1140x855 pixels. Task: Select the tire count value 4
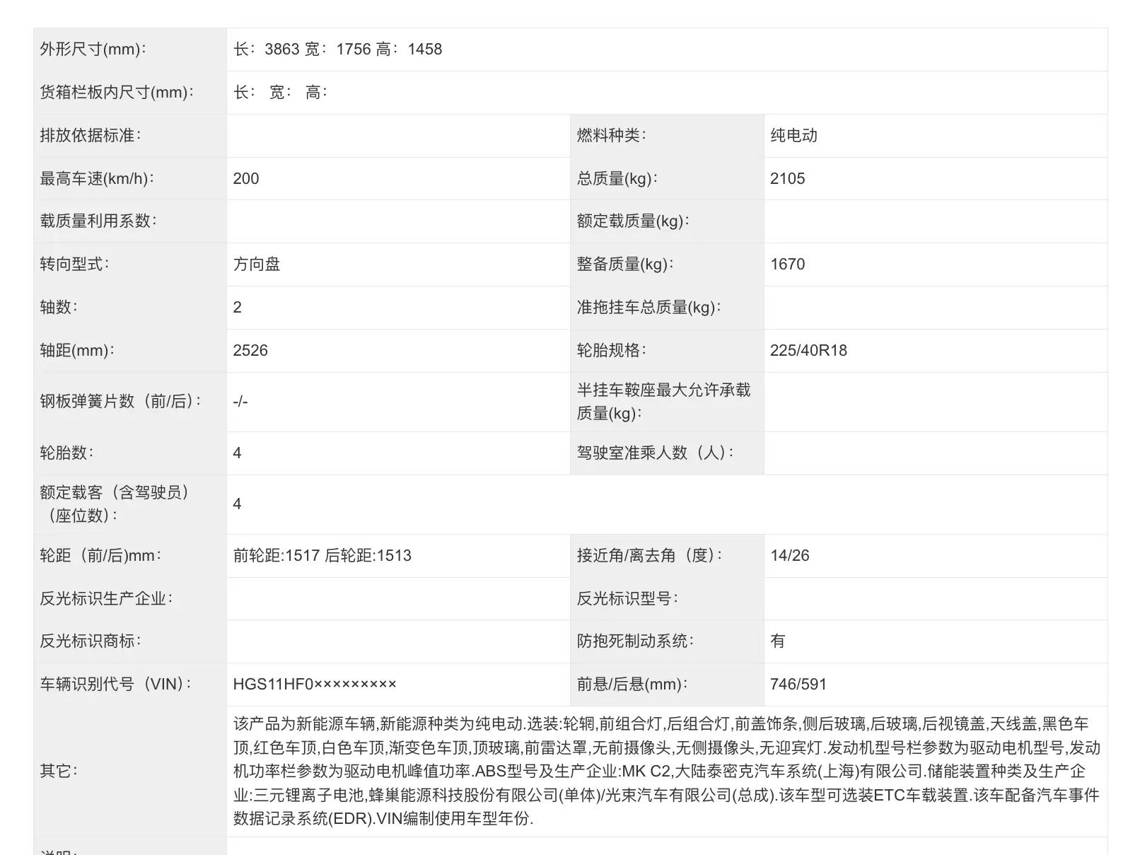[238, 453]
